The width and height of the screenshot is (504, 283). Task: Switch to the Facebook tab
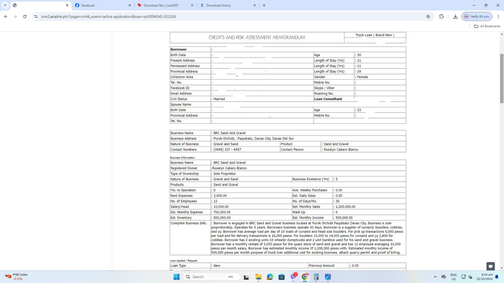[103, 5]
